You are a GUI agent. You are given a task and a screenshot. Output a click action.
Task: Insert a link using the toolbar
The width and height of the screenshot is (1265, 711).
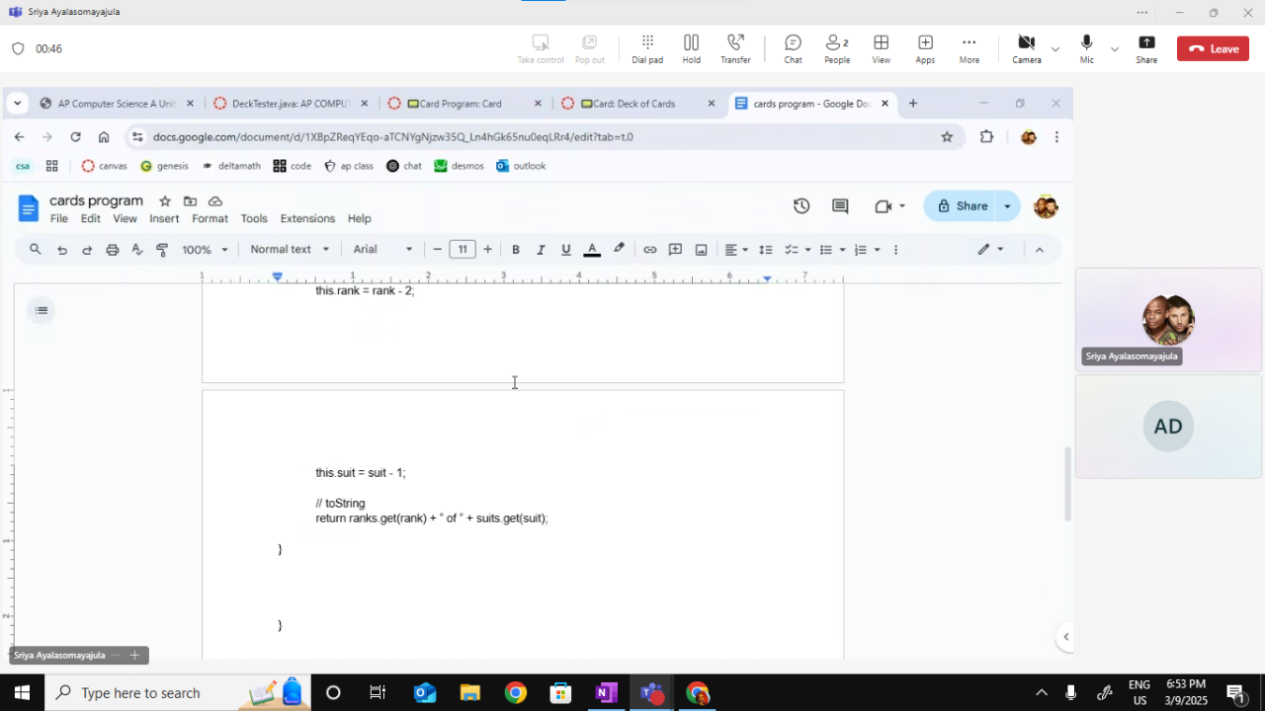click(x=650, y=250)
